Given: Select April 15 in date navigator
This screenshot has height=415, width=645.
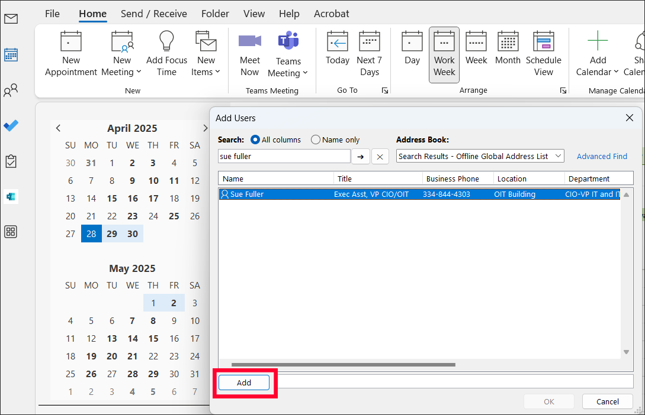Looking at the screenshot, I should coord(112,199).
